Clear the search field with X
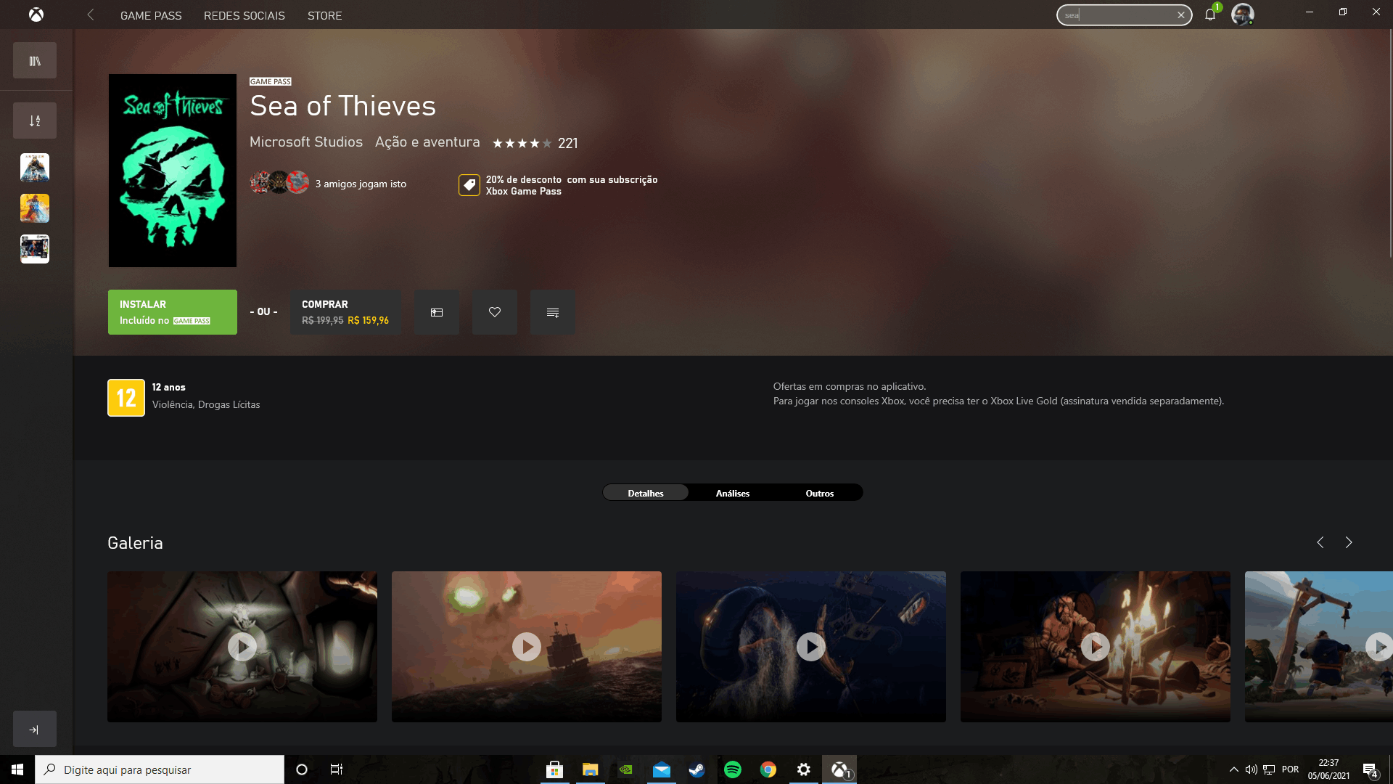Viewport: 1393px width, 784px height. tap(1180, 15)
